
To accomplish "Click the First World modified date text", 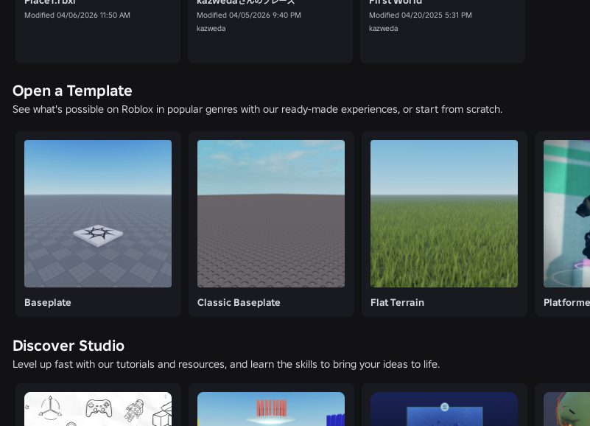I will pyautogui.click(x=420, y=15).
